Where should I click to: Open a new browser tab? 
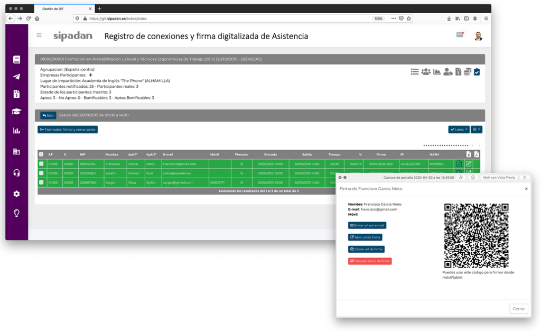(x=99, y=8)
